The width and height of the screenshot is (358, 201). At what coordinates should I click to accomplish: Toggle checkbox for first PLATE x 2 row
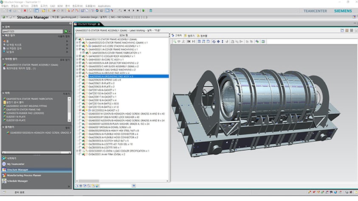(80, 83)
